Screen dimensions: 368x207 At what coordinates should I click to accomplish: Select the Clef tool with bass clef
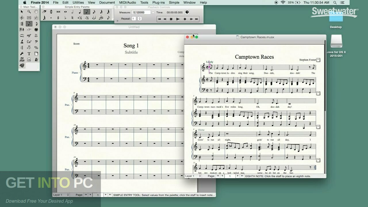click(x=36, y=42)
